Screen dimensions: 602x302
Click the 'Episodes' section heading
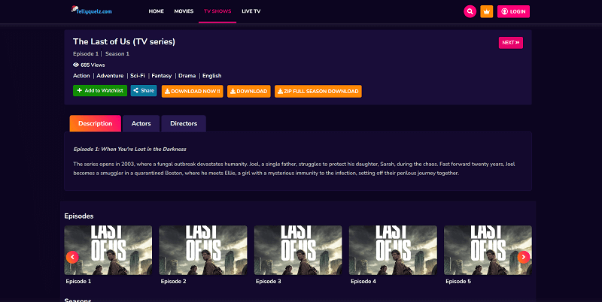point(79,216)
